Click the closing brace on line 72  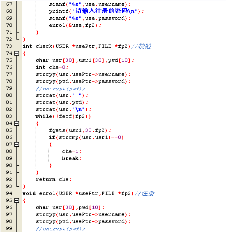click(x=24, y=40)
